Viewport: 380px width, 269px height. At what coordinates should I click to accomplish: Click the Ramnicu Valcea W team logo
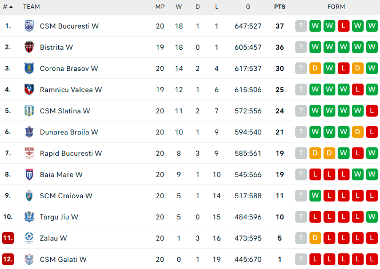pyautogui.click(x=29, y=89)
